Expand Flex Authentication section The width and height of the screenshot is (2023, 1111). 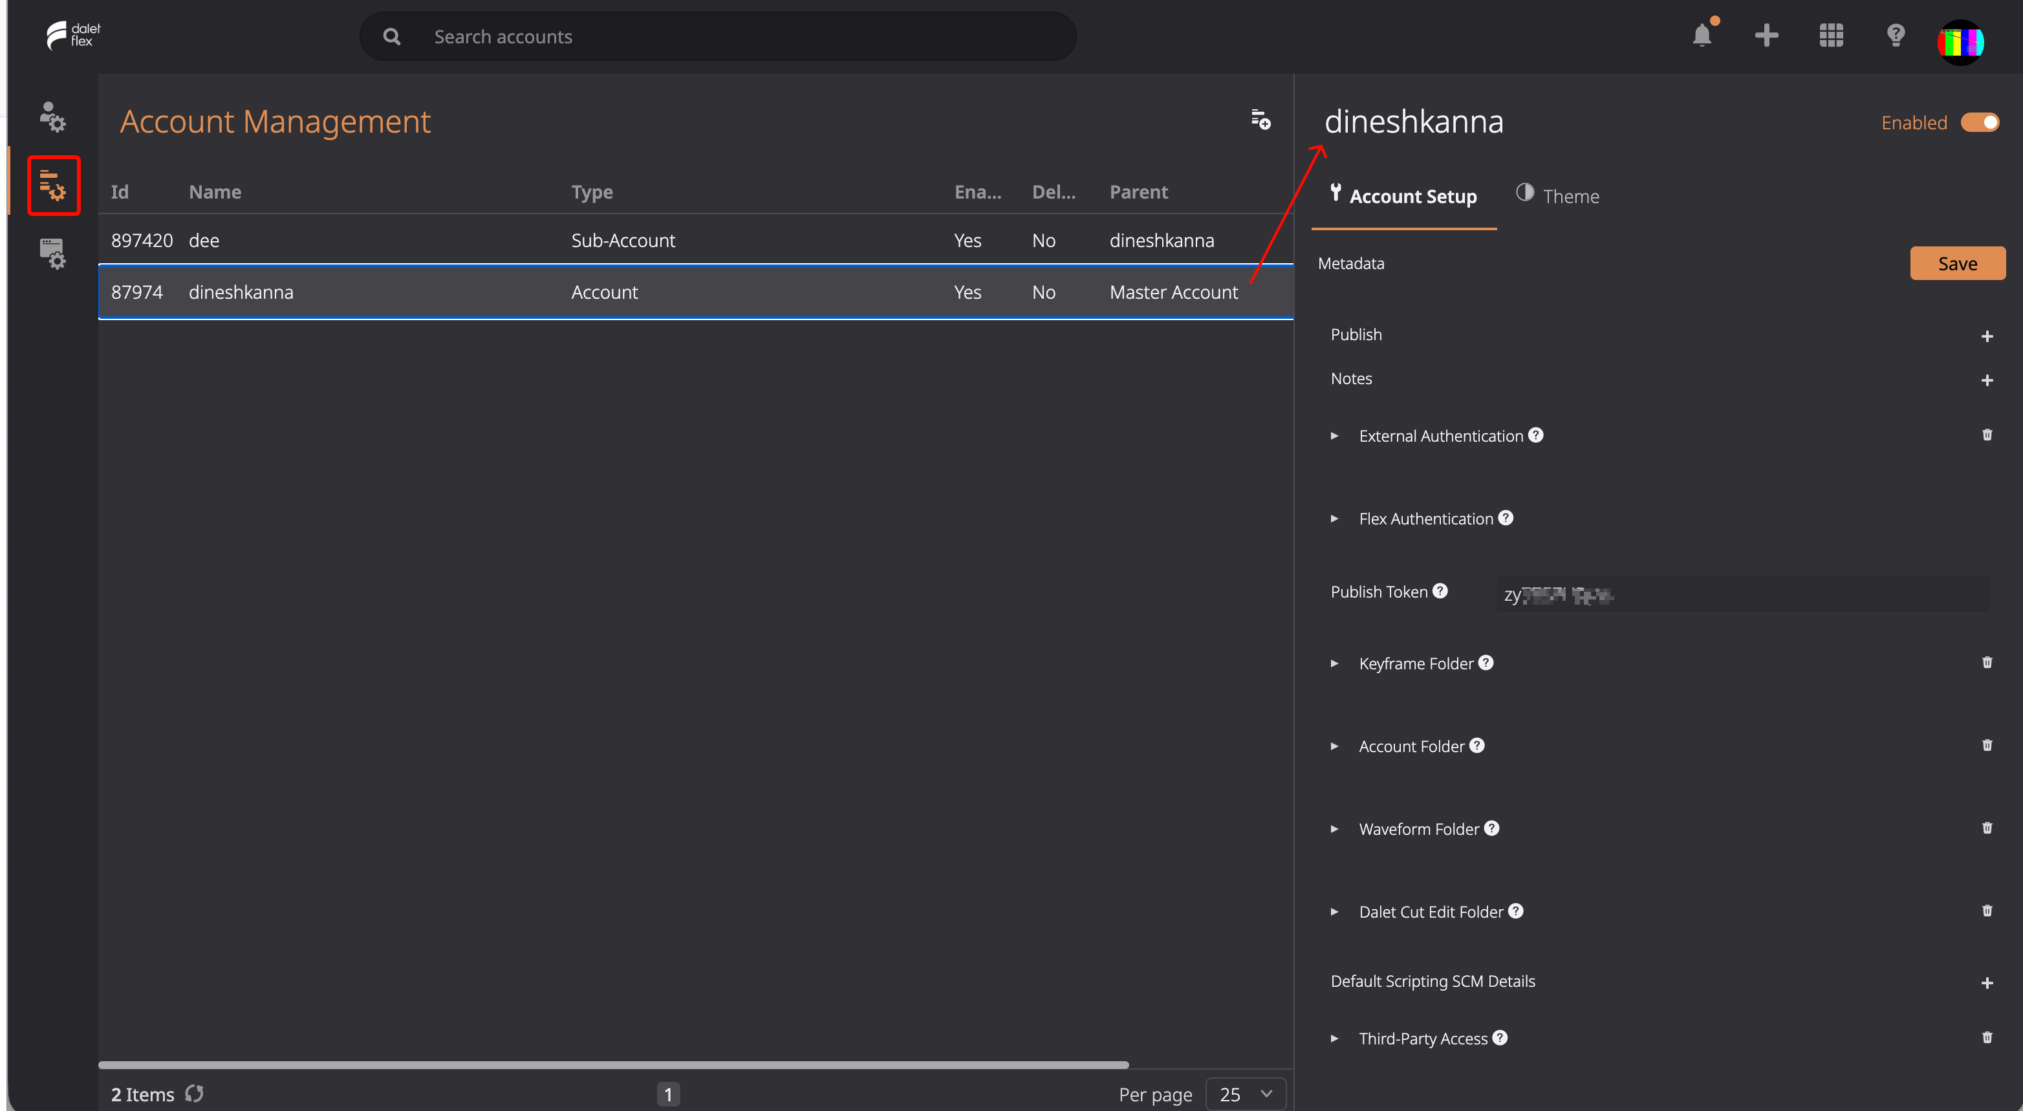point(1334,518)
